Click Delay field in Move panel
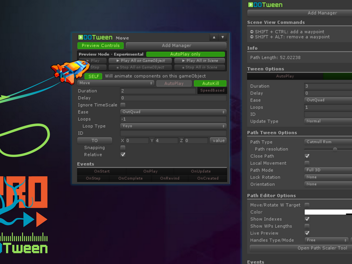This screenshot has width=352, height=264. 173,98
